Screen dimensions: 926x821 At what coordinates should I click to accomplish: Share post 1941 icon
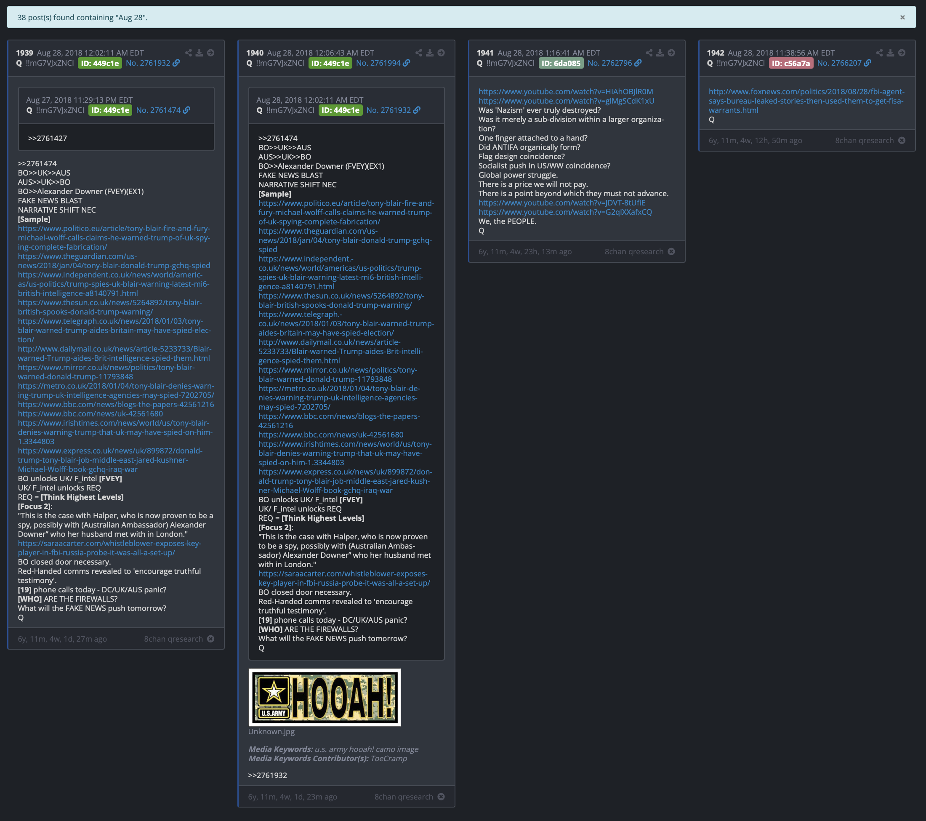click(649, 53)
